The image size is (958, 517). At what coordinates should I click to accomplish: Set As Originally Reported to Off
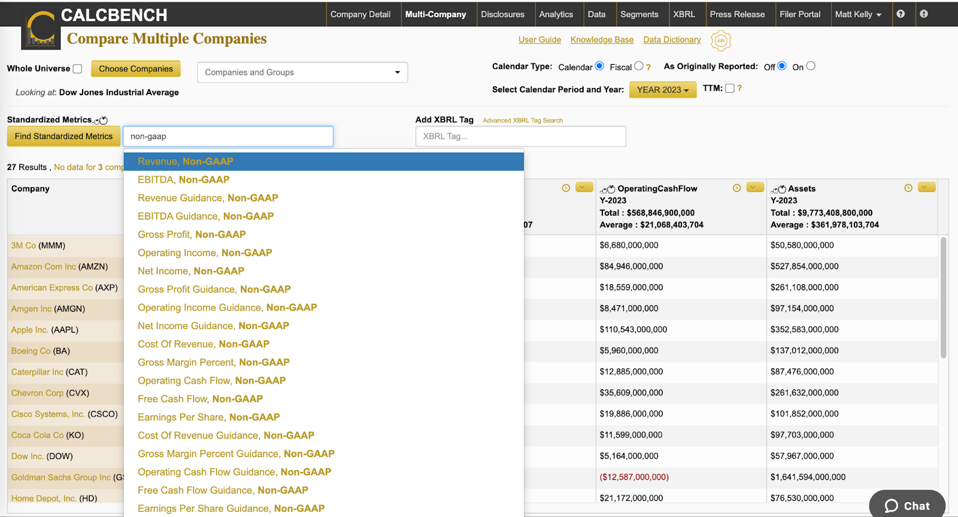coord(782,66)
